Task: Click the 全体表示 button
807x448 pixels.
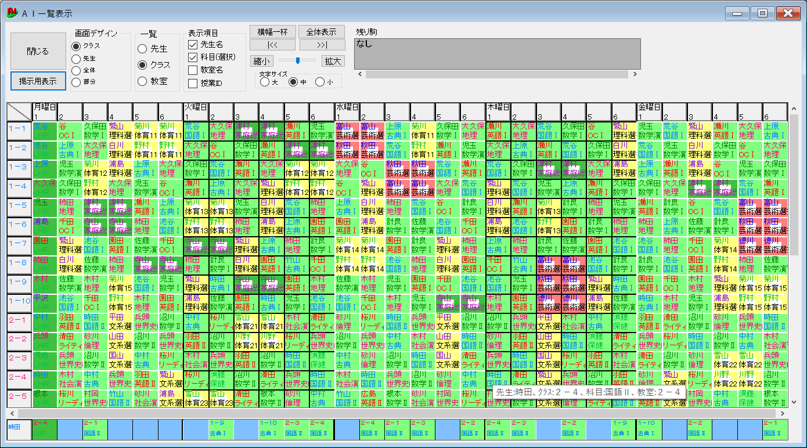Action: 322,31
